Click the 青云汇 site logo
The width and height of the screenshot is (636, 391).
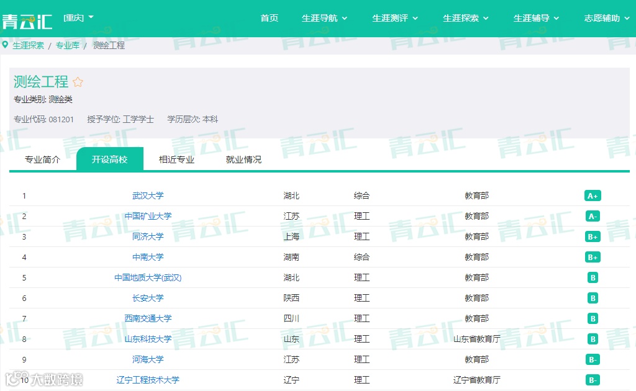27,22
